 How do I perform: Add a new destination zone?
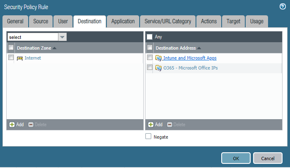click(16, 125)
